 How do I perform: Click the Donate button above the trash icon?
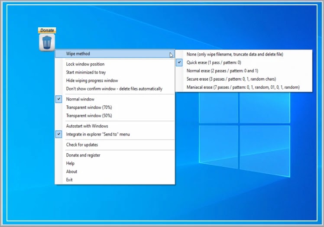pyautogui.click(x=47, y=30)
